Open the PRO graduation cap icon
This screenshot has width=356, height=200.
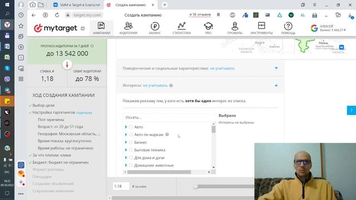[x=208, y=26]
